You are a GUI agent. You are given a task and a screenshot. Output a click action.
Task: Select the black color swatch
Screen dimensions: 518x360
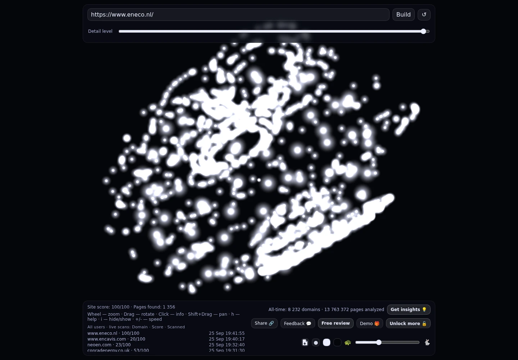[337, 342]
